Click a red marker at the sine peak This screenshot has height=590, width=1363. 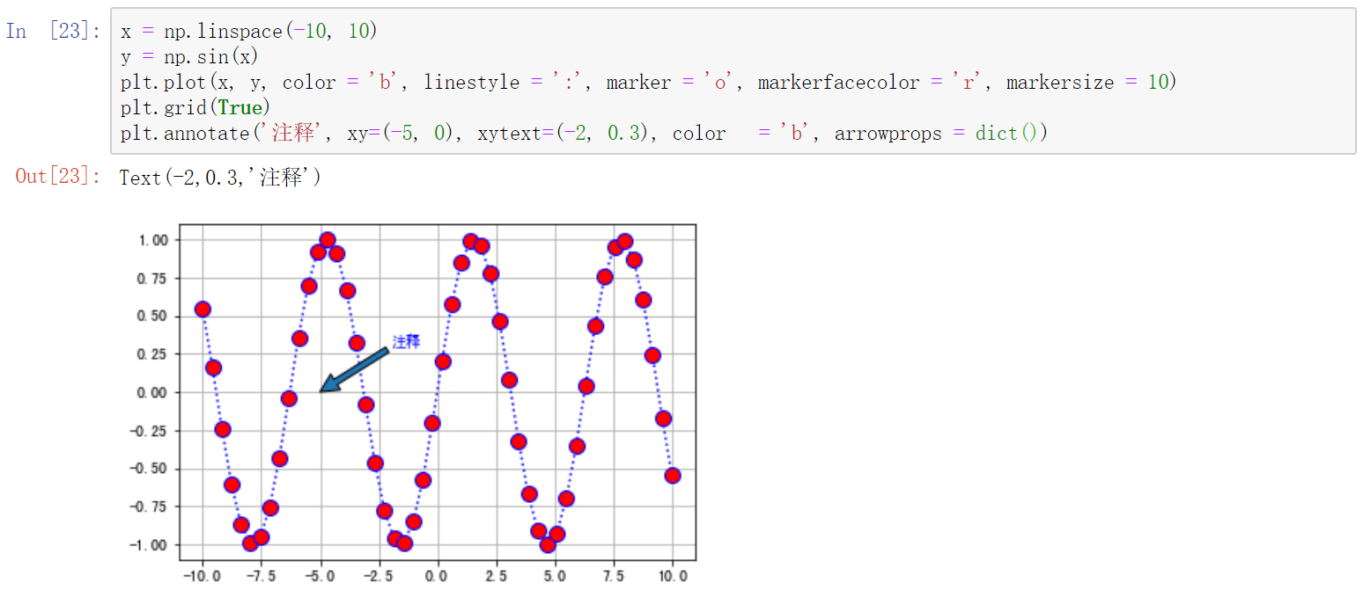click(327, 238)
